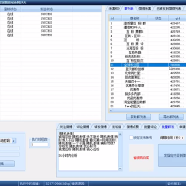Select the 批量群发 tab

167,127
